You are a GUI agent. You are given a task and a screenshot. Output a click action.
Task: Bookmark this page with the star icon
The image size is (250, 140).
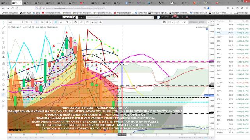click(208, 8)
